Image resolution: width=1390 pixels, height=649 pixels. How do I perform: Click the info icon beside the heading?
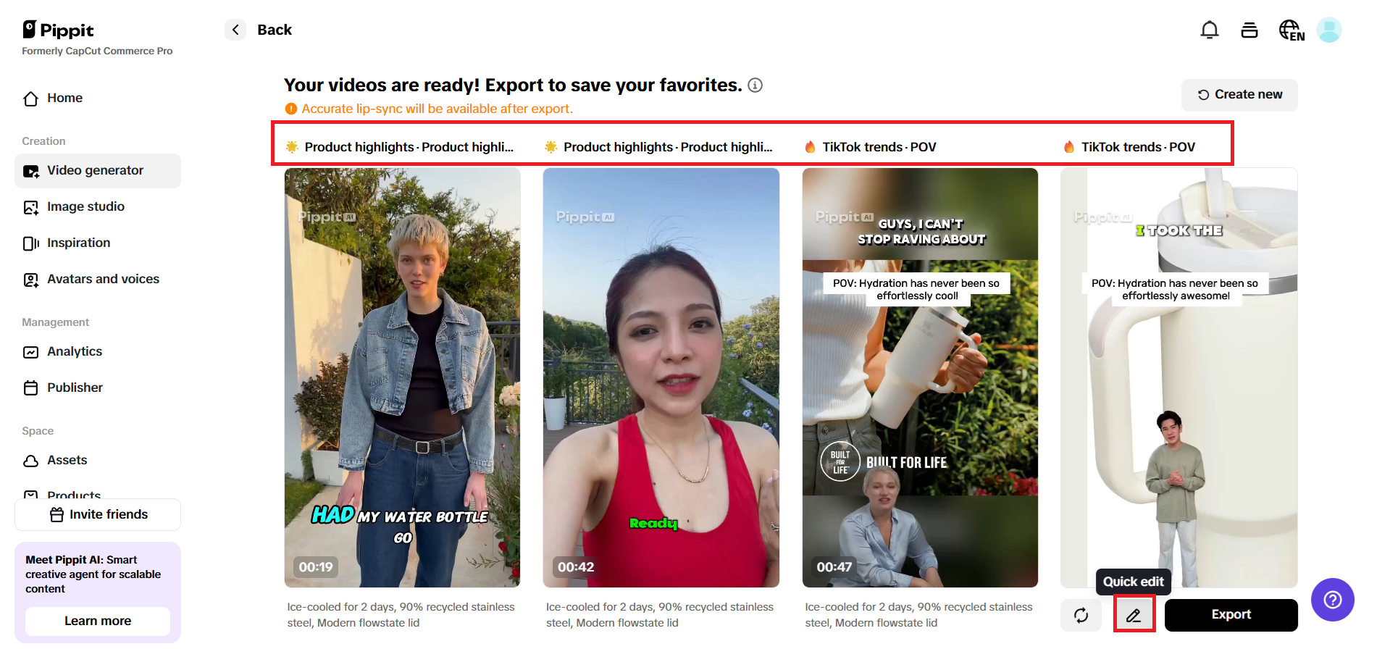point(755,85)
